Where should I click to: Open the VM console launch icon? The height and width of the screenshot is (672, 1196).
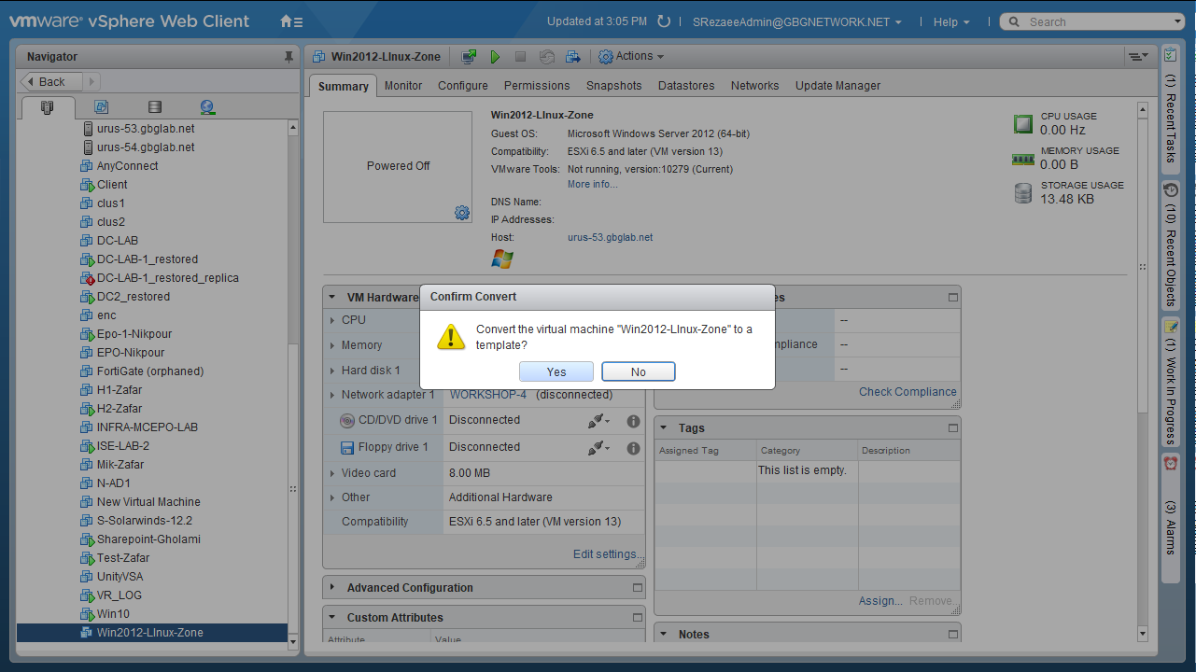[x=470, y=57]
